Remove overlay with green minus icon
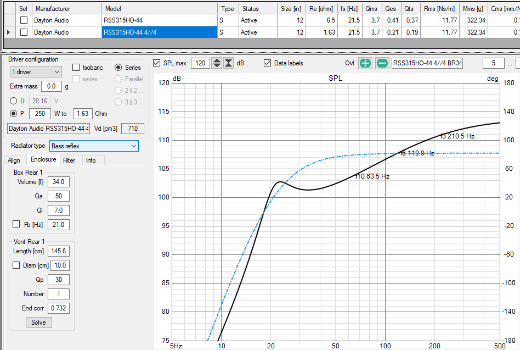The width and height of the screenshot is (520, 350). pos(382,63)
